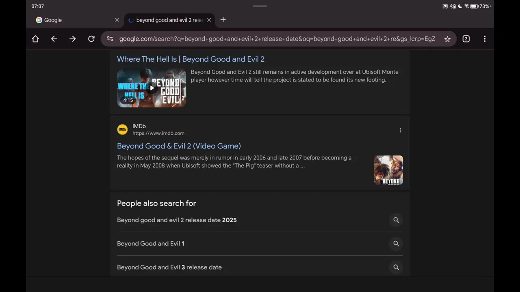This screenshot has width=520, height=292.
Task: Tap the do-not-disturb moon status icon
Action: point(460,6)
